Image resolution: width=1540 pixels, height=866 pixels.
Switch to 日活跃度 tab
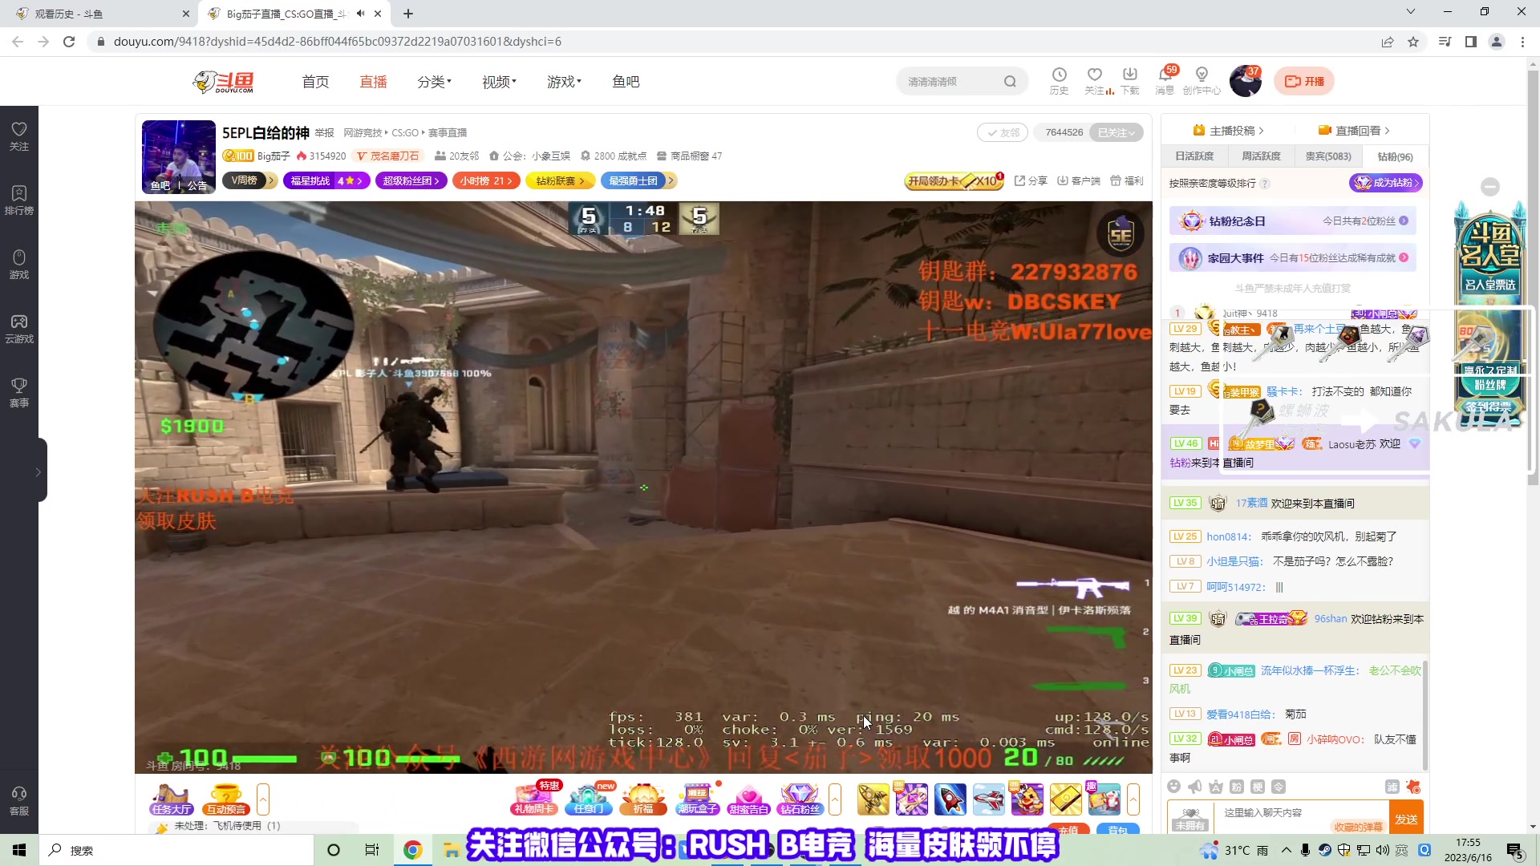[x=1194, y=156]
